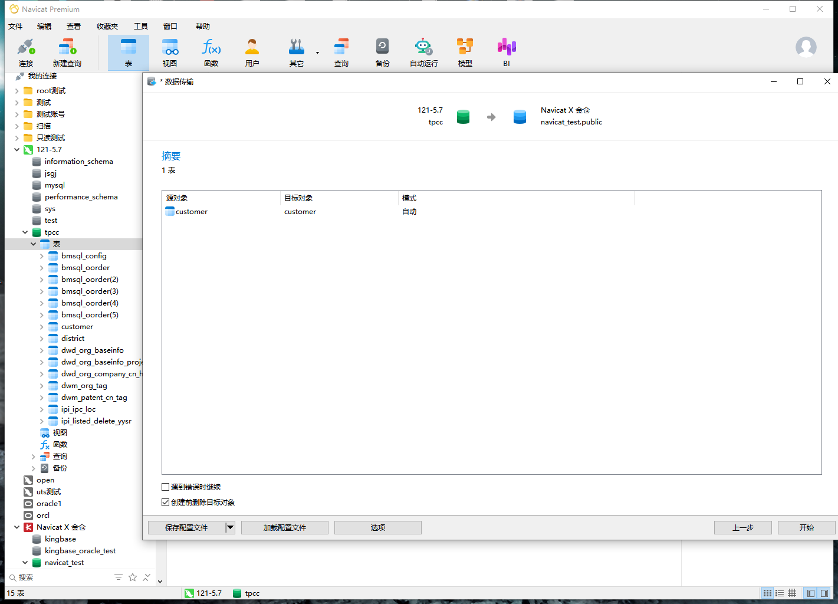Open 自动运行 (Automation) robot icon
This screenshot has width=838, height=604.
pos(424,52)
